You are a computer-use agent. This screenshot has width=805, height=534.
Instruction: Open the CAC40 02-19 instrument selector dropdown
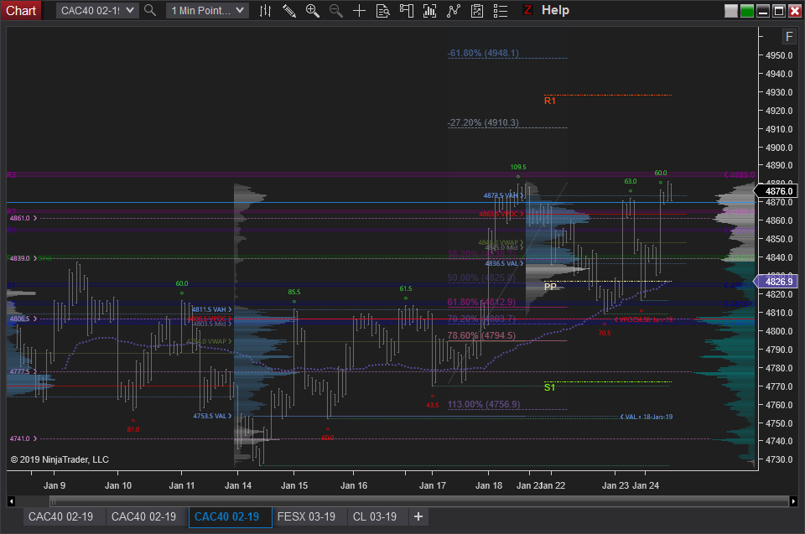[97, 10]
